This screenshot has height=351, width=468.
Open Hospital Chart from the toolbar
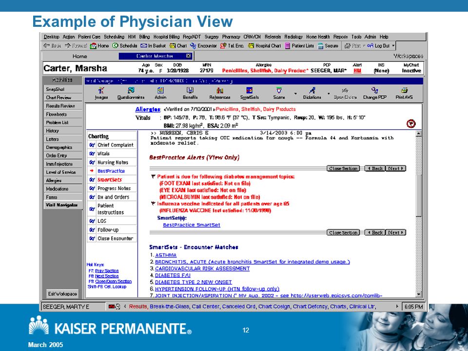264,46
